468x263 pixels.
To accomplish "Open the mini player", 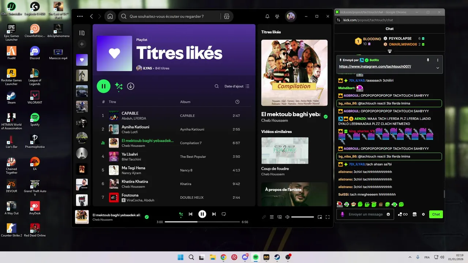I will (x=320, y=217).
